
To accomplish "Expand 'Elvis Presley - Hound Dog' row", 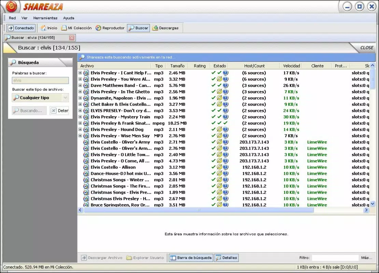I will (x=80, y=129).
